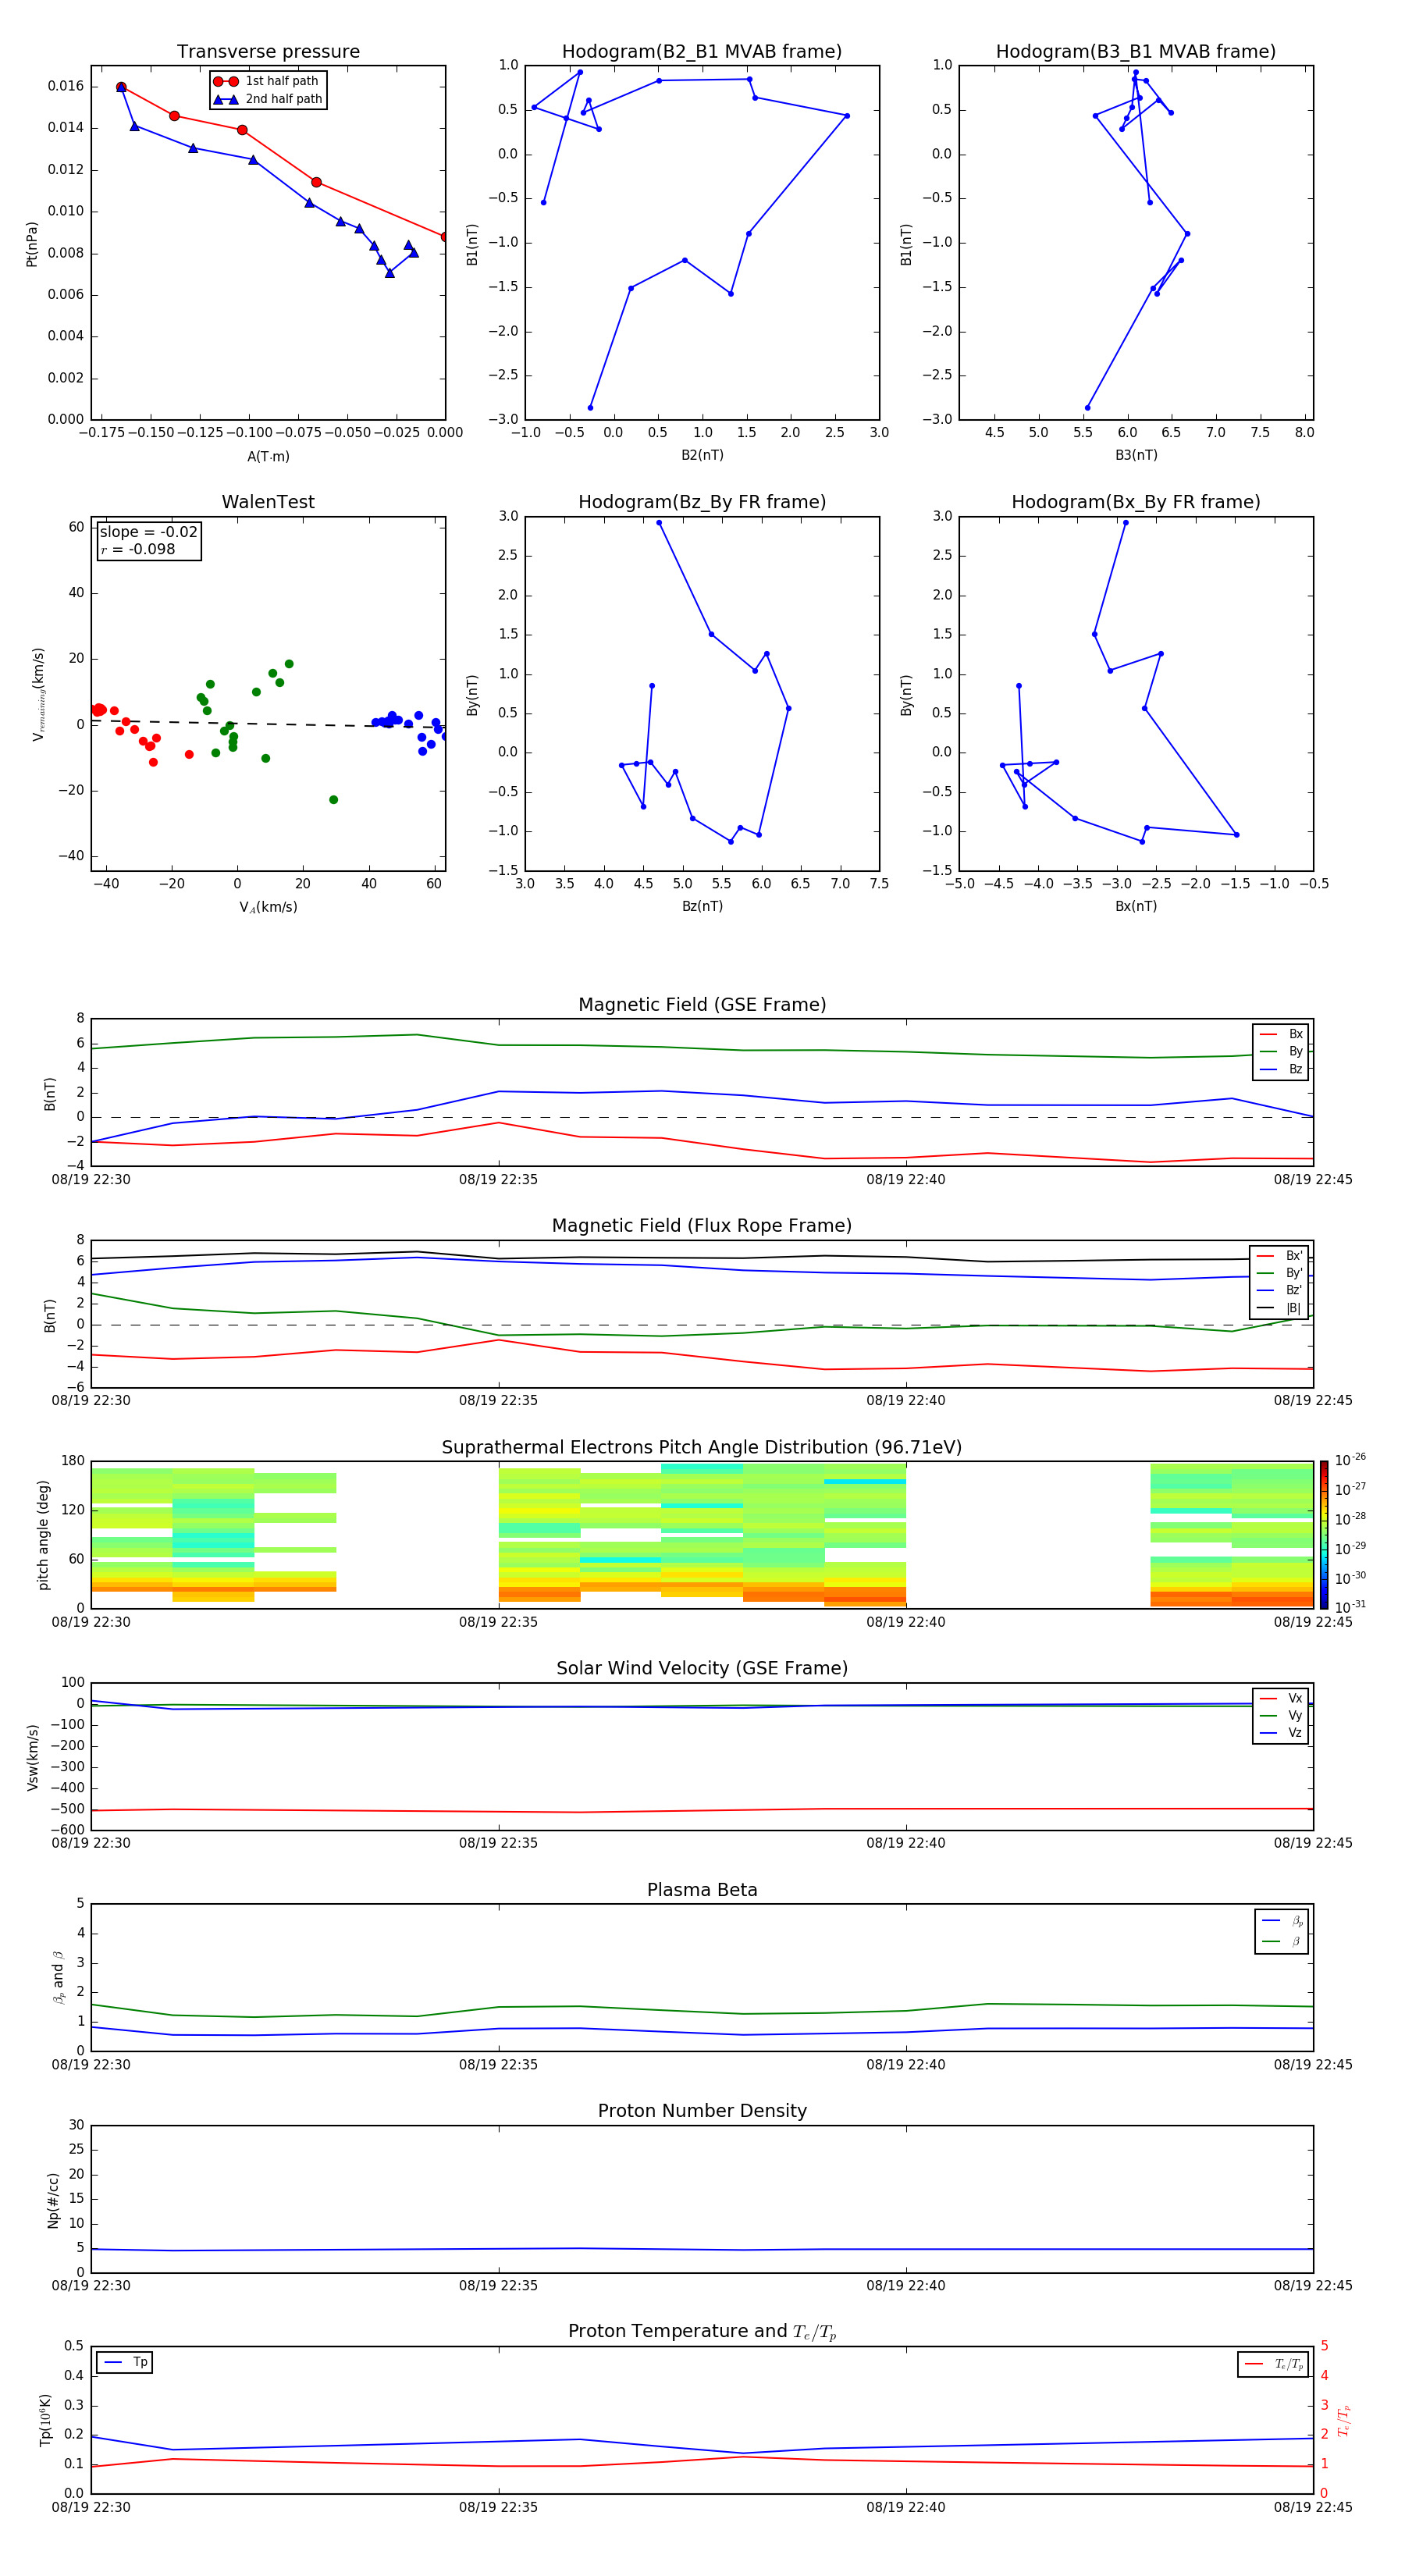Image resolution: width=1405 pixels, height=2576 pixels.
Task: Click the red Te/Tp right-side axis label
Action: tap(1345, 2420)
